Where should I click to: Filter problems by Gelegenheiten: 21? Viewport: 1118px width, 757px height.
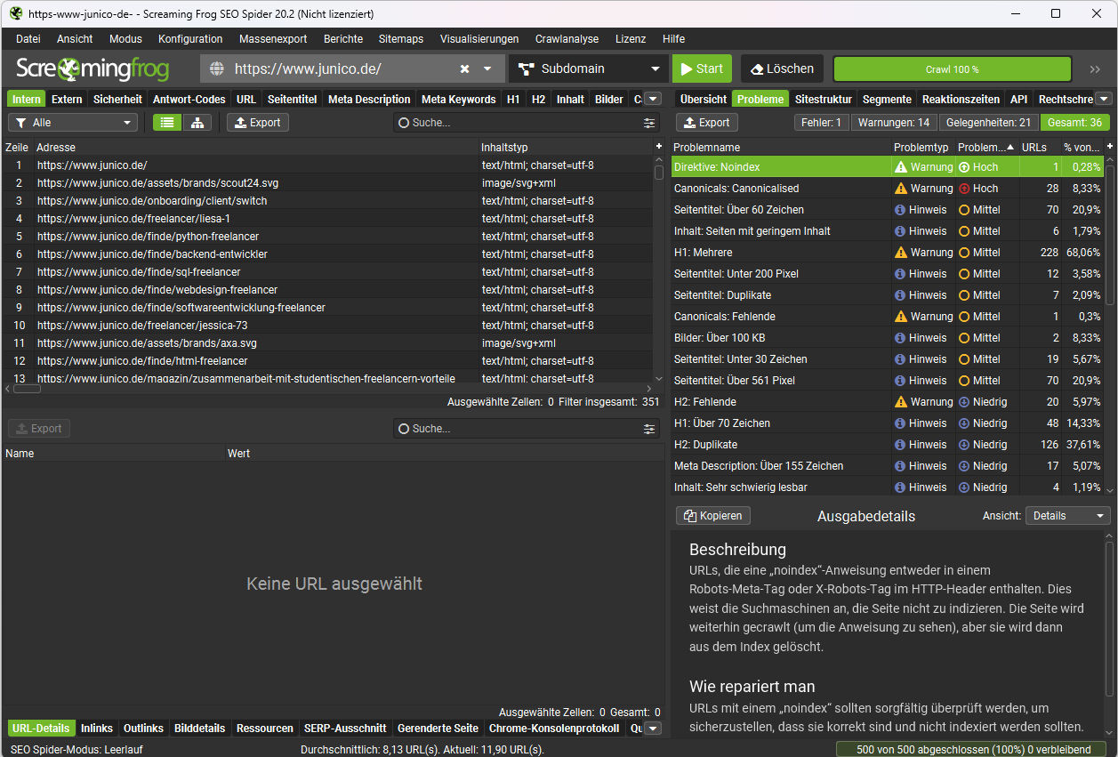988,123
